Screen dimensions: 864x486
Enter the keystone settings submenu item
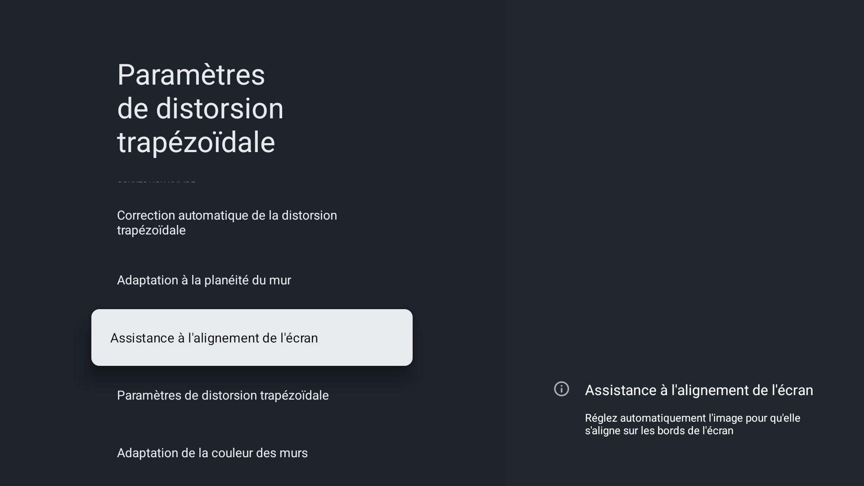click(x=223, y=396)
